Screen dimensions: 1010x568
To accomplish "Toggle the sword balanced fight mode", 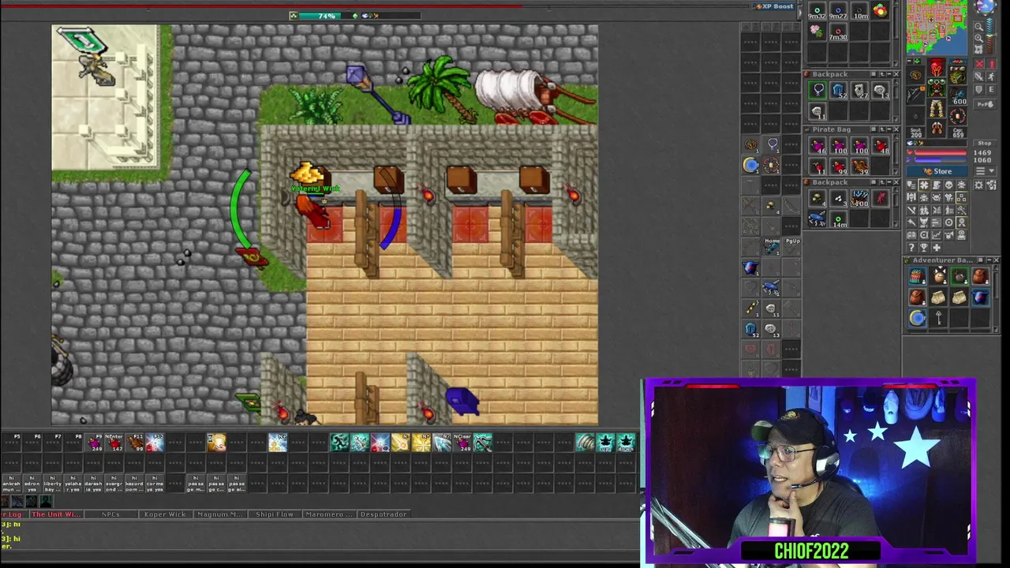I will pos(979,77).
